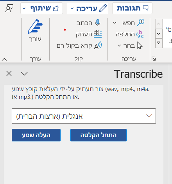Open the Transcribe pane options chevron
Image resolution: width=172 pixels, height=184 pixels.
tap(24, 74)
